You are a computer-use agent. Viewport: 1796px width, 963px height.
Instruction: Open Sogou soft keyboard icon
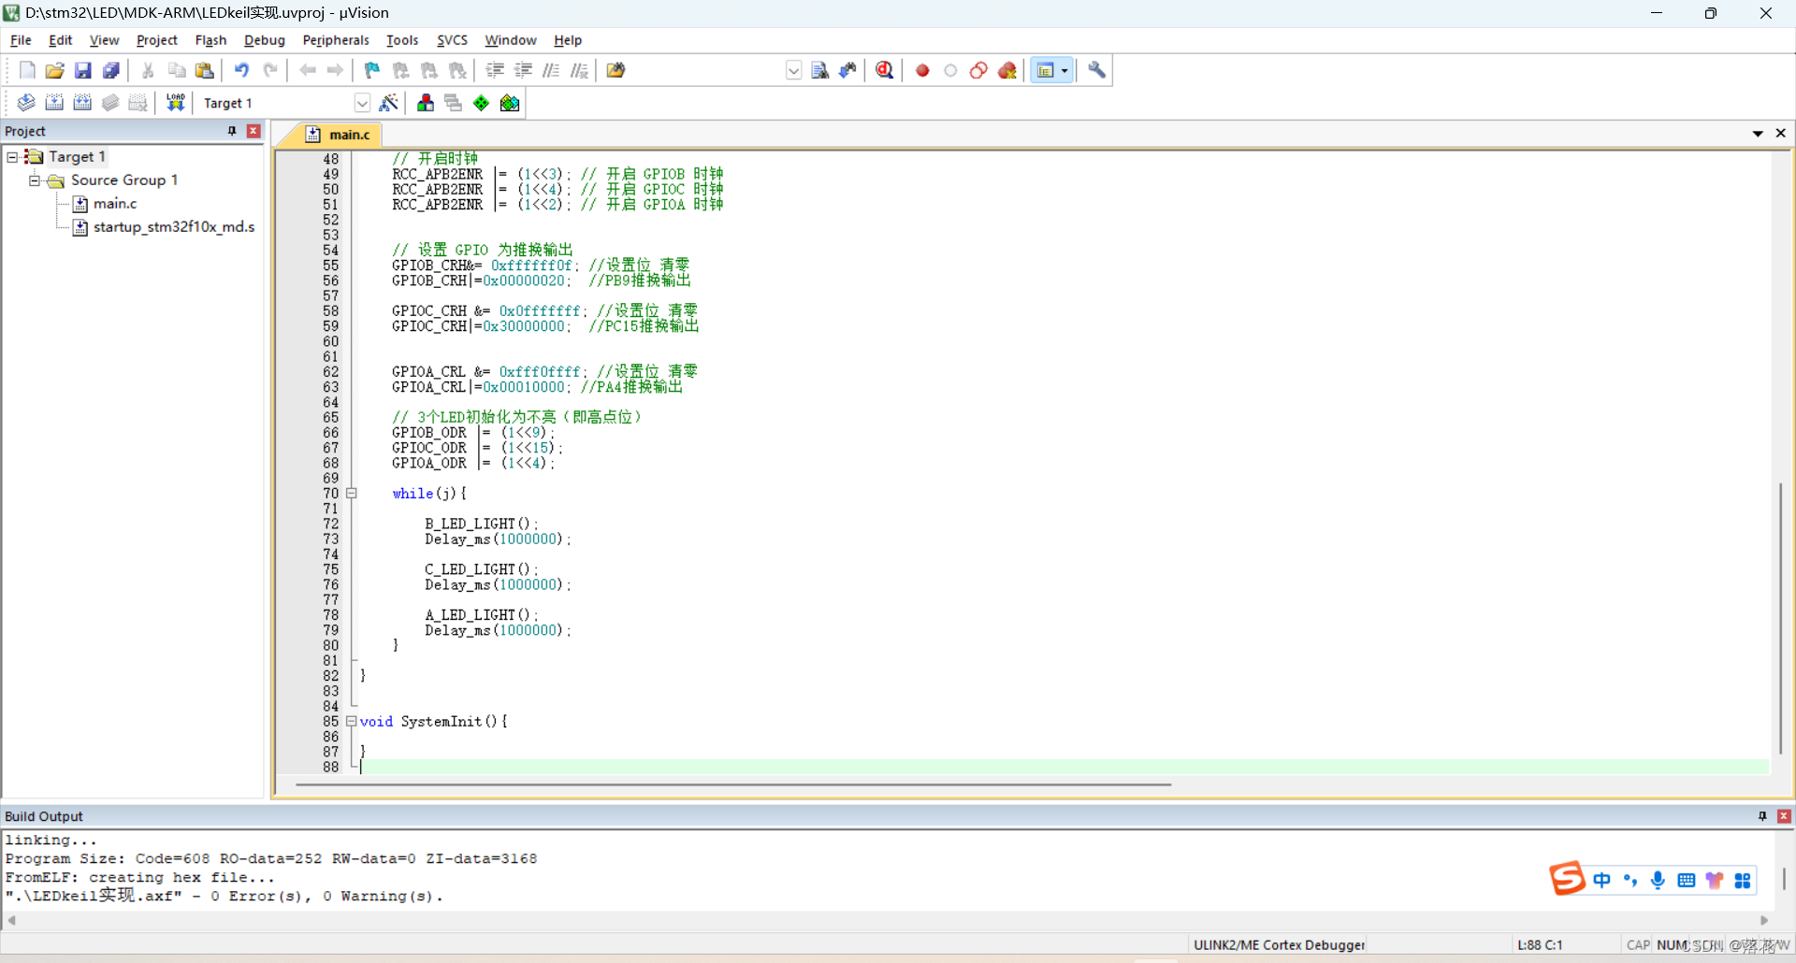click(1686, 880)
